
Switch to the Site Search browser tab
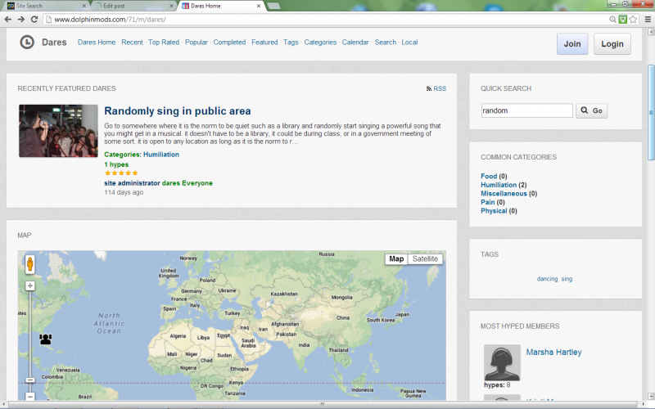click(x=45, y=6)
